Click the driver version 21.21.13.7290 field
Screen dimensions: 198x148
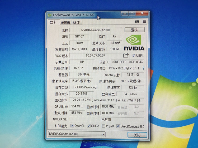click(x=106, y=100)
